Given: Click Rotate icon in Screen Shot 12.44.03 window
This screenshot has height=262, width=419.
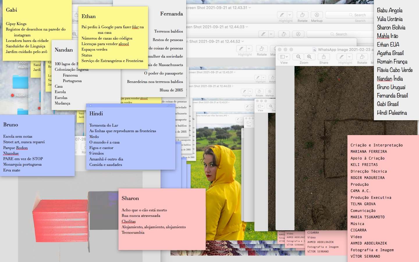Looking at the screenshot, I should tap(284, 34).
